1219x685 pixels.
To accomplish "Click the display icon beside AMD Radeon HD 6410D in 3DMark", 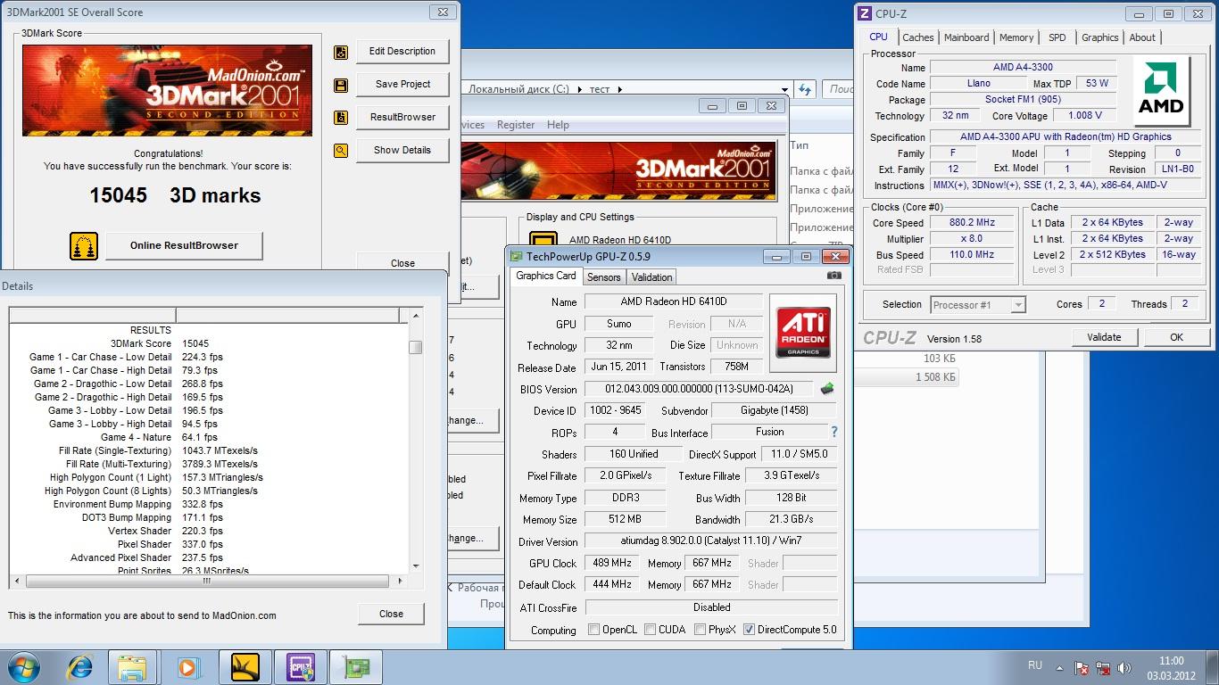I will click(x=543, y=240).
